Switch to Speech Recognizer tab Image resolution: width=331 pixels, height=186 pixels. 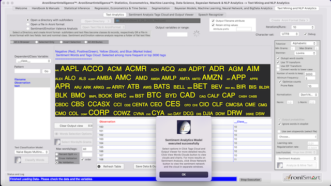click(x=210, y=15)
